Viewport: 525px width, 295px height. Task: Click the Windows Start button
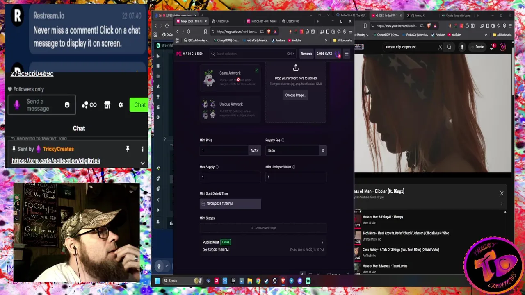157,281
